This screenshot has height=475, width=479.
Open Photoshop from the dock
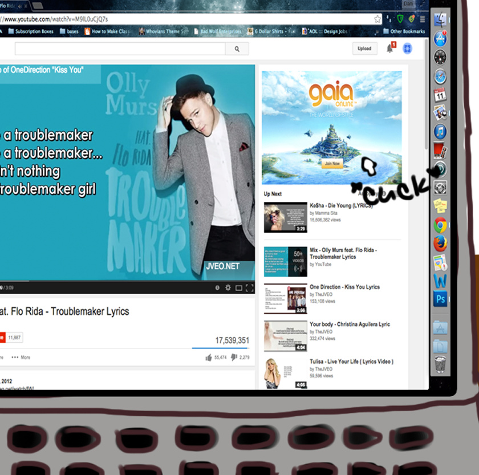(440, 299)
